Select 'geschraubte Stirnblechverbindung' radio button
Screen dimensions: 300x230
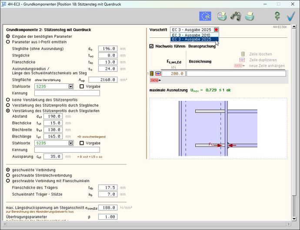(x=8, y=175)
